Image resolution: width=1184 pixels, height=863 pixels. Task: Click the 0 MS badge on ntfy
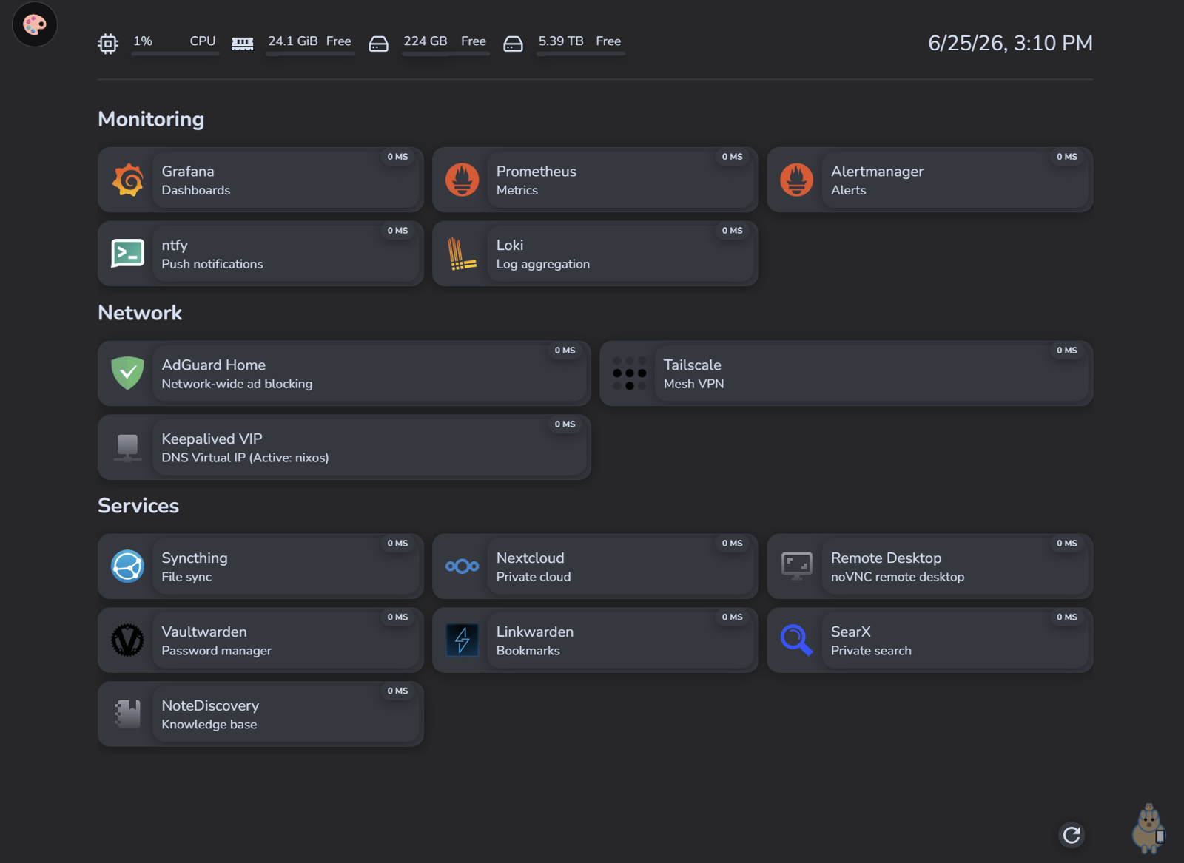(x=398, y=231)
